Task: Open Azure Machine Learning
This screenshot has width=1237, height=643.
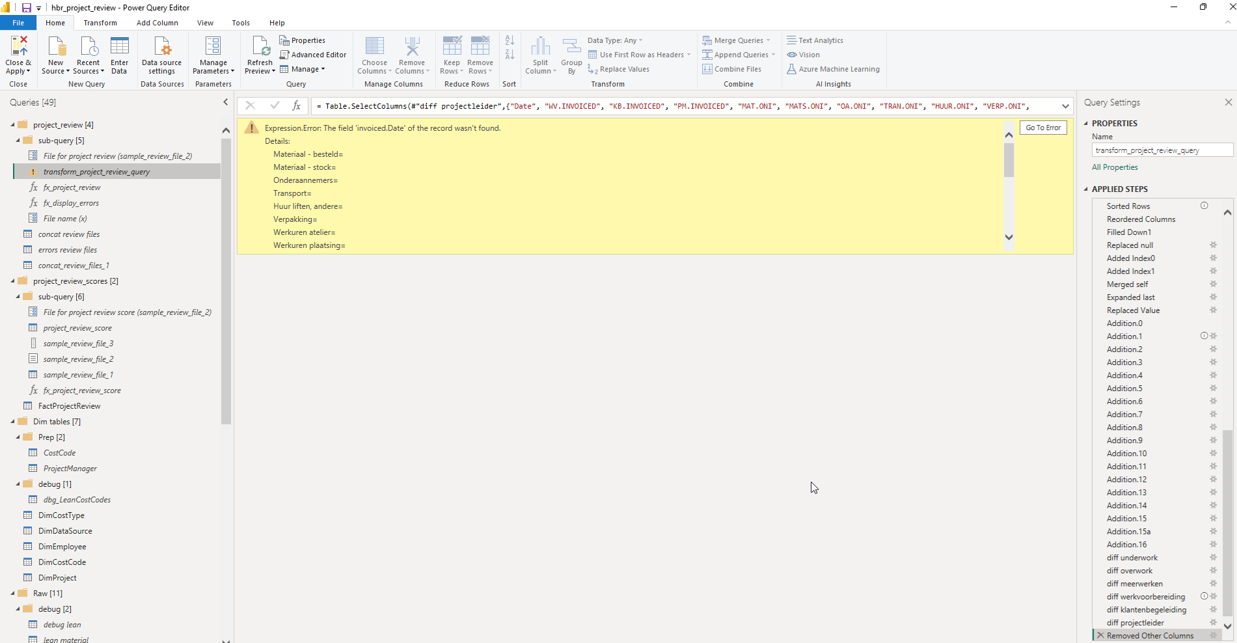Action: coord(833,69)
